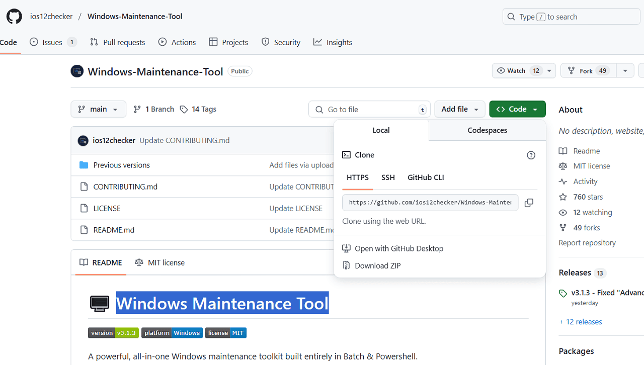Viewport: 644px width, 365px height.
Task: Click the copy URL to clipboard icon
Action: pos(529,203)
